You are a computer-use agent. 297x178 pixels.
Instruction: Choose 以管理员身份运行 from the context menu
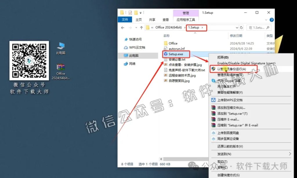[232, 69]
